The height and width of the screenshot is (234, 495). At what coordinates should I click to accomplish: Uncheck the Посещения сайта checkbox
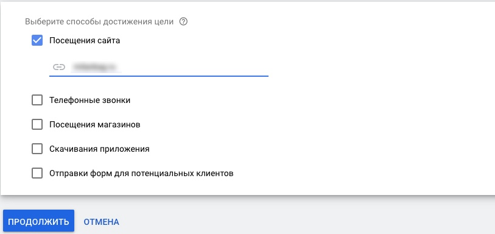coord(37,40)
